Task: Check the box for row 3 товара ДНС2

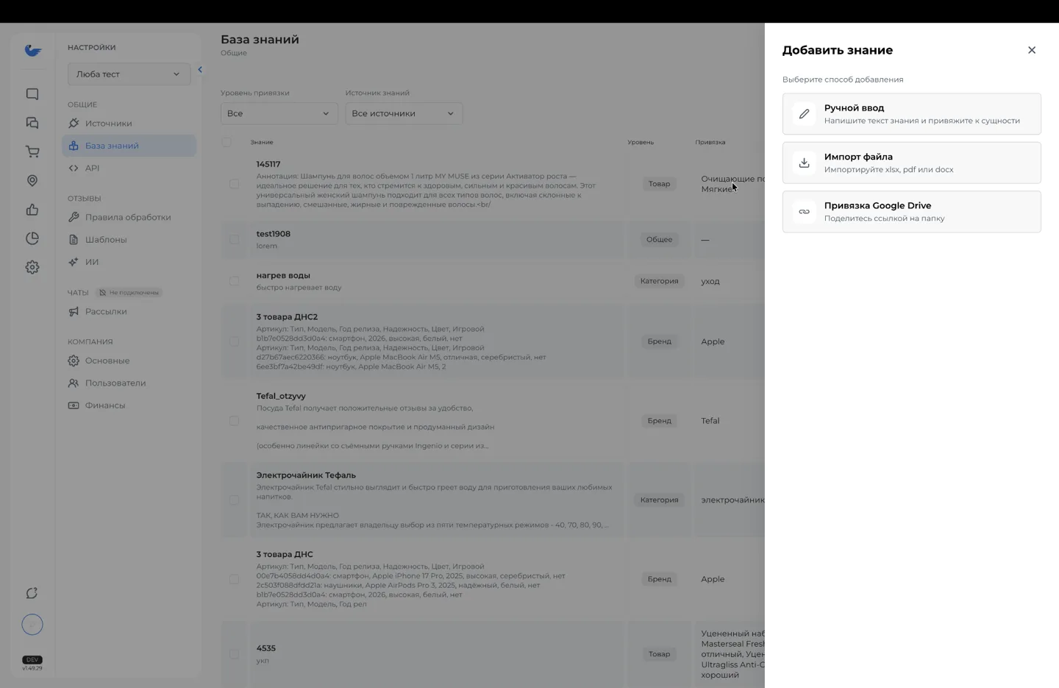Action: coord(234,341)
